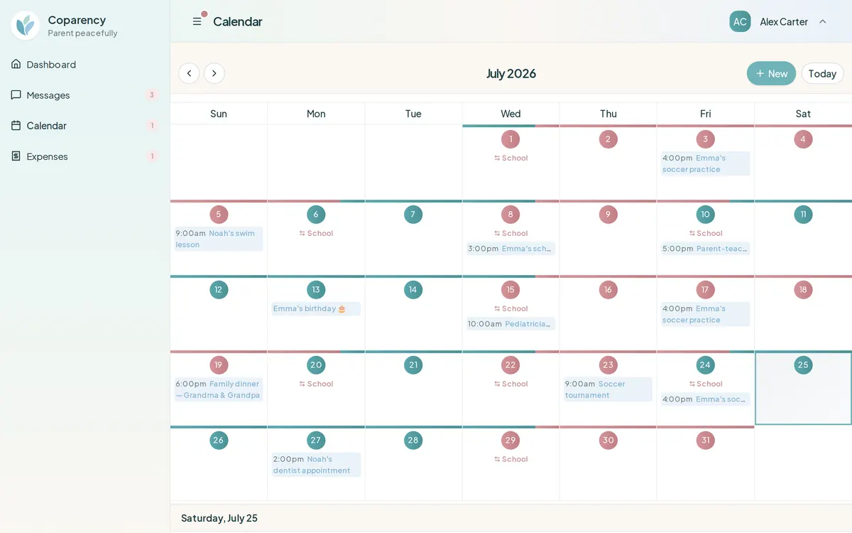Image resolution: width=852 pixels, height=533 pixels.
Task: Click the July 2026 month title
Action: coord(511,73)
